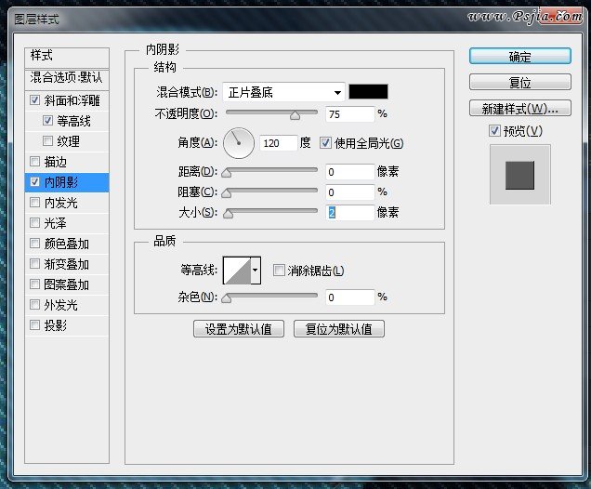Click the 大小 value input field

(x=350, y=213)
